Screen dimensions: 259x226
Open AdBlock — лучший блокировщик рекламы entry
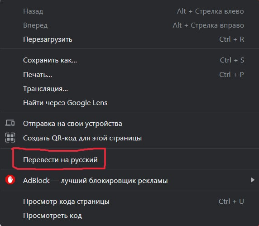pyautogui.click(x=129, y=180)
